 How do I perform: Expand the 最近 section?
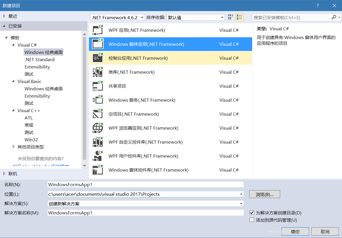pos(4,16)
